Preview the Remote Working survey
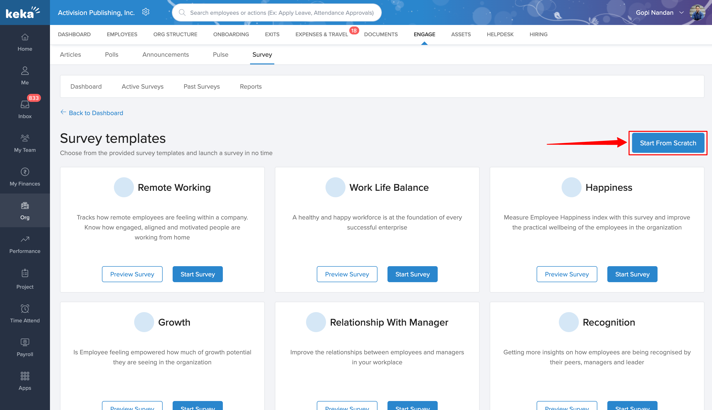The image size is (712, 410). [x=132, y=274]
